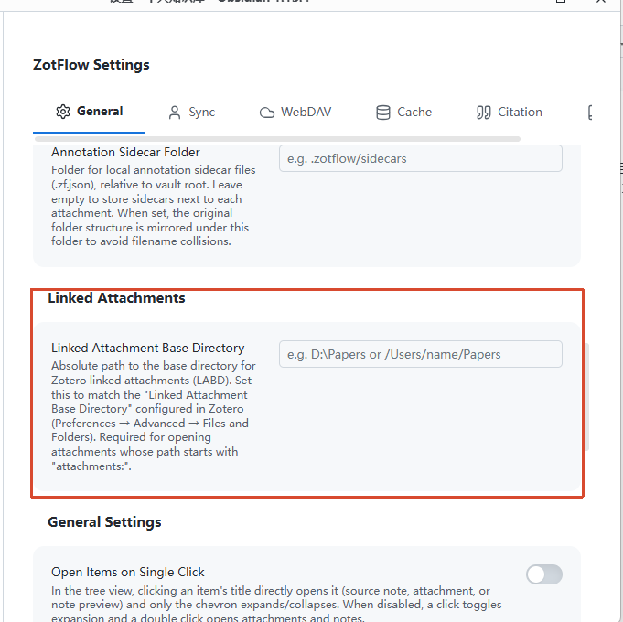Focus the Annotation Sidecar Folder input
The image size is (623, 622).
(x=421, y=158)
